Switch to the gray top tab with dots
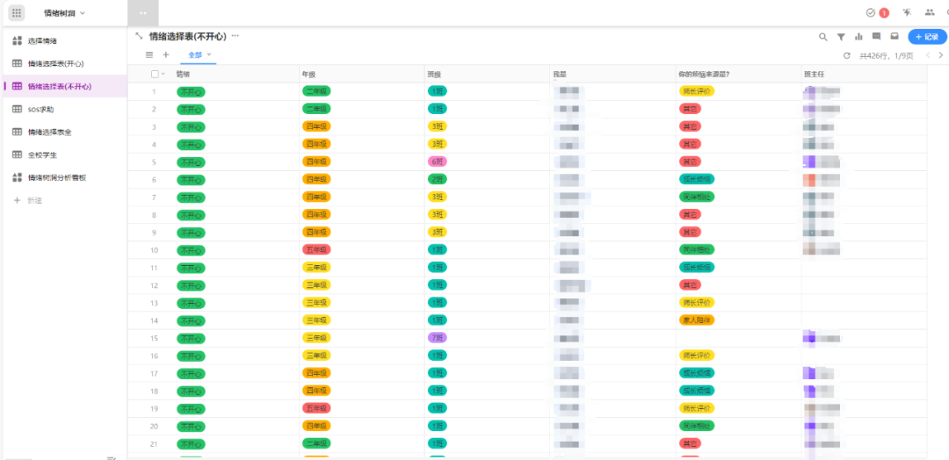 click(143, 12)
